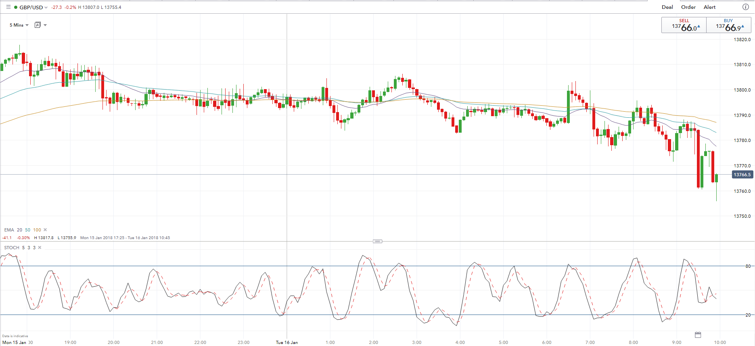Click the EMA 20 period value
This screenshot has height=346, width=755.
[19, 230]
